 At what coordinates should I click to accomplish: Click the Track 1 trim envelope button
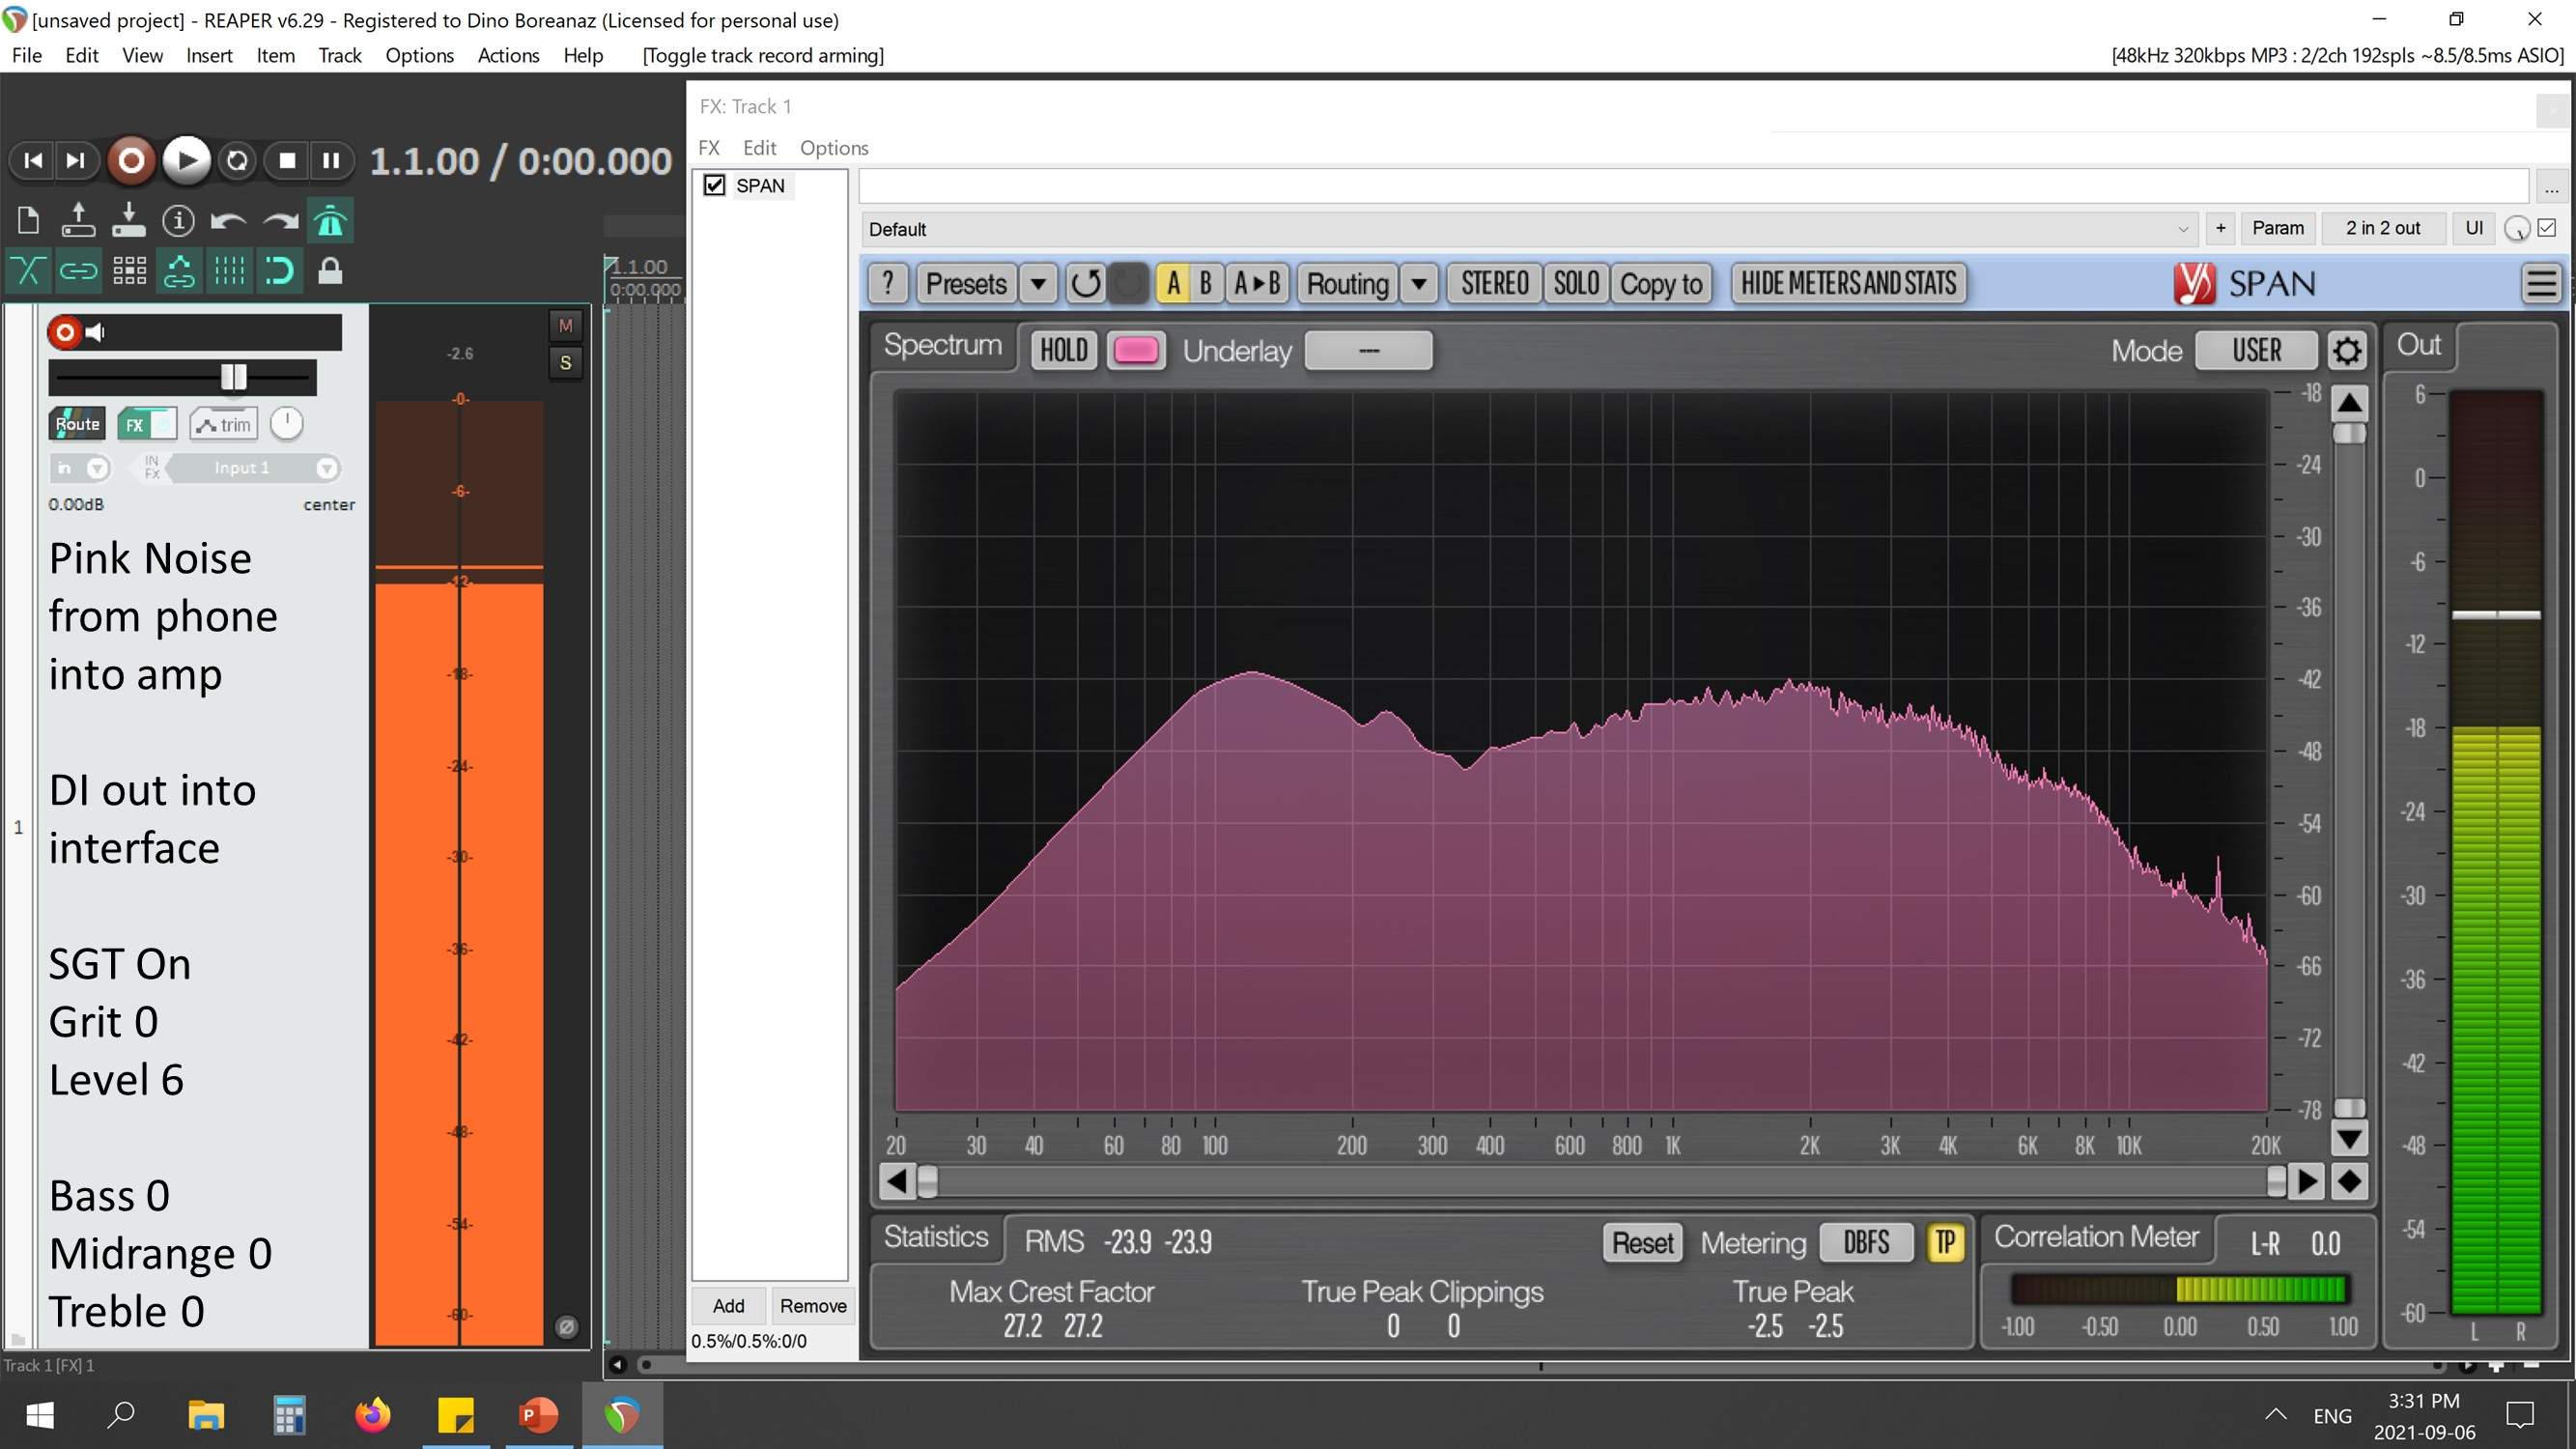224,424
